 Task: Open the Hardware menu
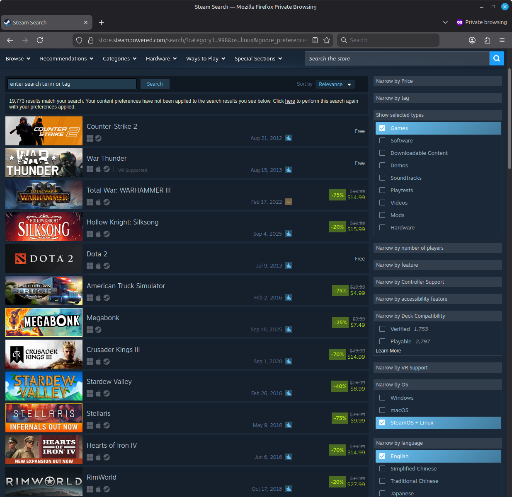tap(161, 58)
